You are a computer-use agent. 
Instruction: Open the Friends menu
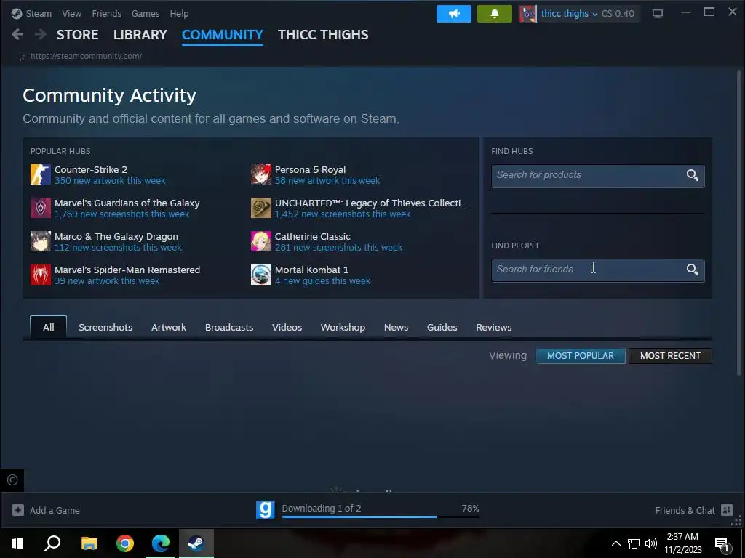pyautogui.click(x=106, y=13)
